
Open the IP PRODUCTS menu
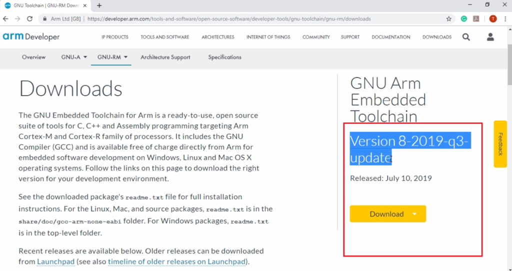click(x=115, y=37)
